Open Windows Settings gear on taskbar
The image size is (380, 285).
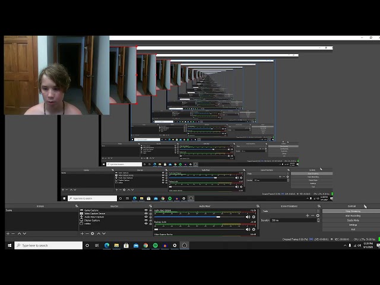[x=175, y=245]
